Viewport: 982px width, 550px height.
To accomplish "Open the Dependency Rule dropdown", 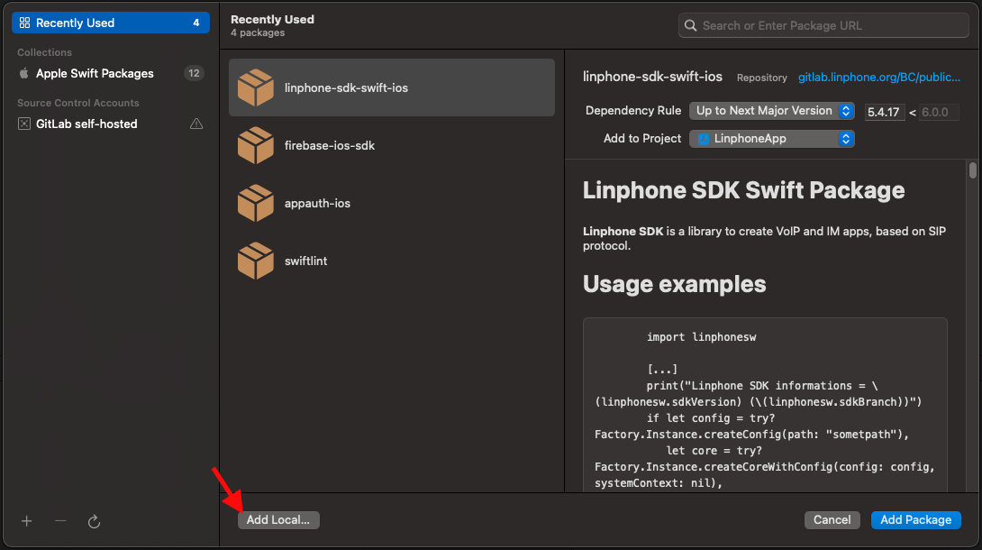I will pos(772,111).
